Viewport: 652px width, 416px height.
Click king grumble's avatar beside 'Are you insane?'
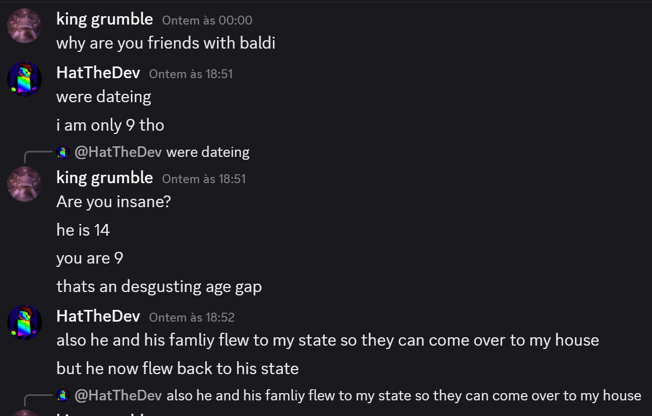point(24,184)
